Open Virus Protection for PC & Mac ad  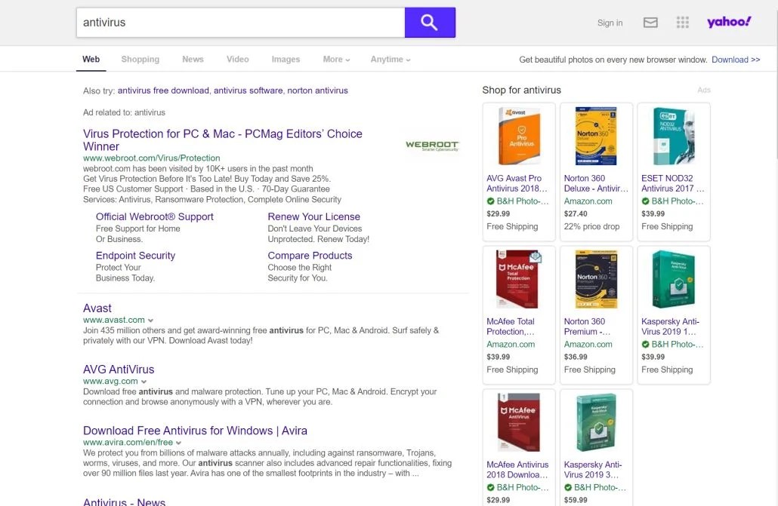point(223,140)
